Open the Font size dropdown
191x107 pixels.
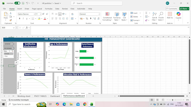(x=40, y=14)
